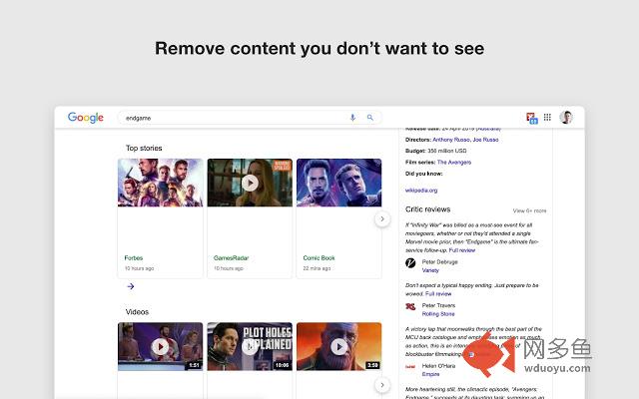The width and height of the screenshot is (639, 399).
Task: Click the Critic reviews heading
Action: coord(428,209)
